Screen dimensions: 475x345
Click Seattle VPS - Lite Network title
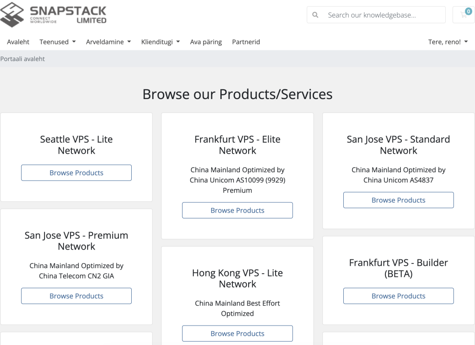point(77,145)
